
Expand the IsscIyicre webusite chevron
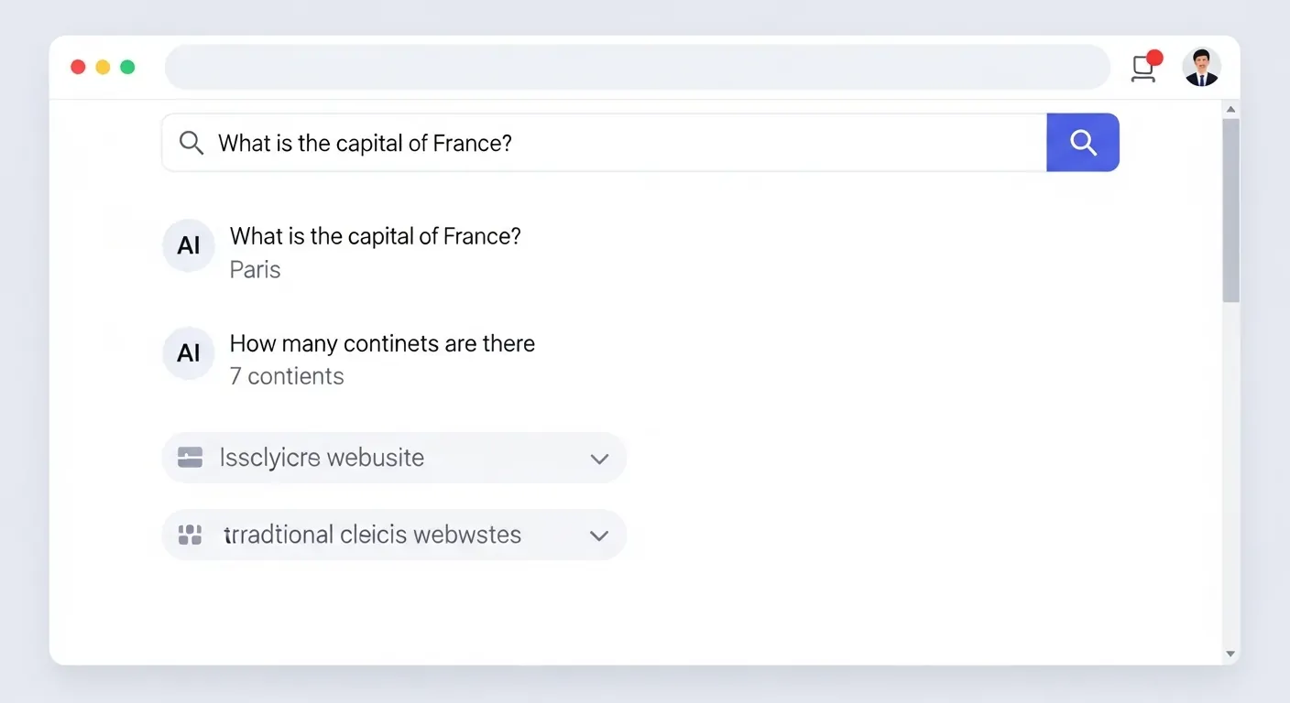[x=599, y=459]
